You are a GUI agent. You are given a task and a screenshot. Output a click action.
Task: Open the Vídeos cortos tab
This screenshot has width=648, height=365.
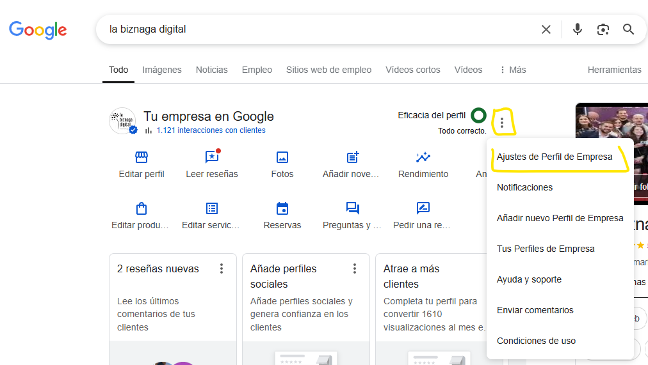(413, 70)
